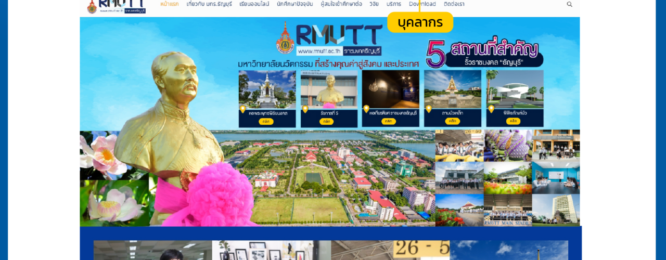
Task: Open the เกี่ยวกับ มทร.ธัญบุรี menu
Action: 209,4
